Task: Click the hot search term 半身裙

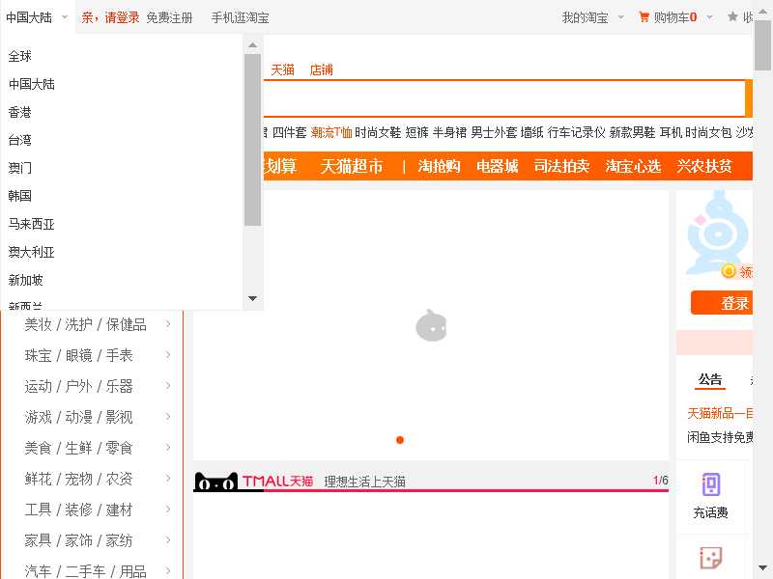Action: coord(449,132)
